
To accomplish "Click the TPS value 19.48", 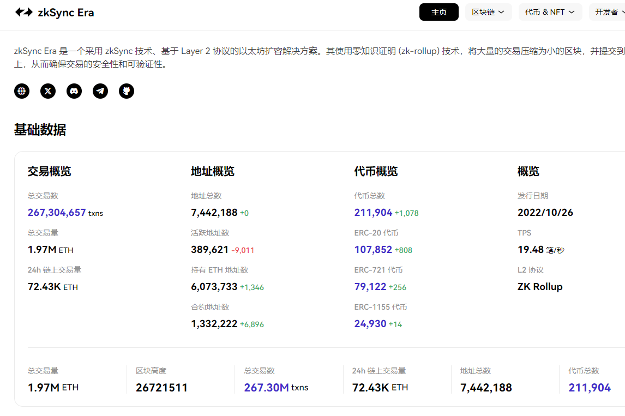I will 531,250.
